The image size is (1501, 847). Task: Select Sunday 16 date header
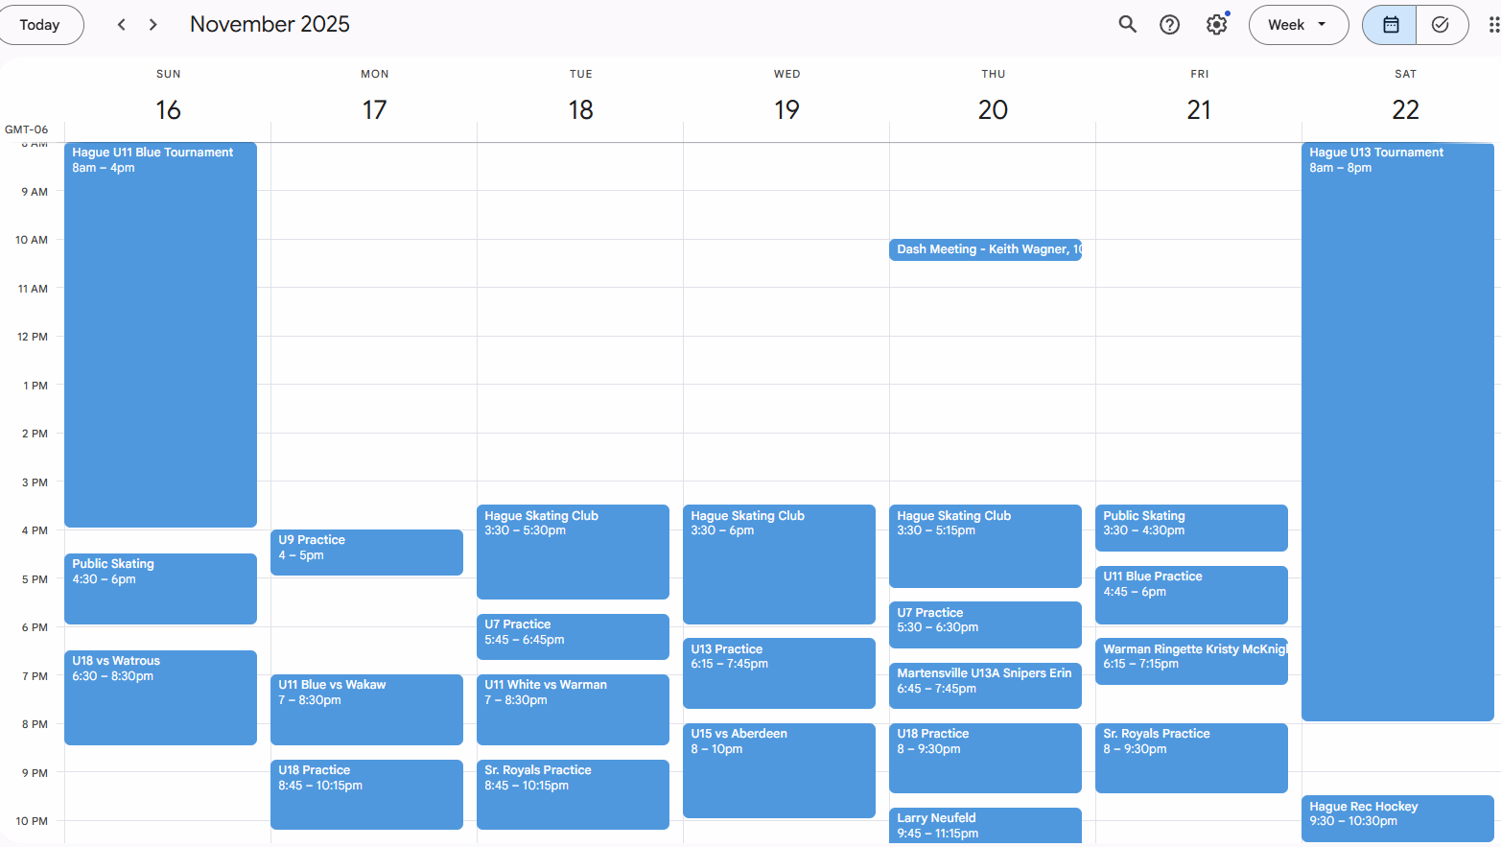tap(168, 109)
